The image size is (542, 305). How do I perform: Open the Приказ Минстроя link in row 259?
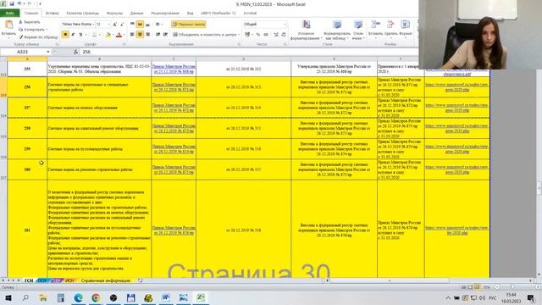click(174, 149)
